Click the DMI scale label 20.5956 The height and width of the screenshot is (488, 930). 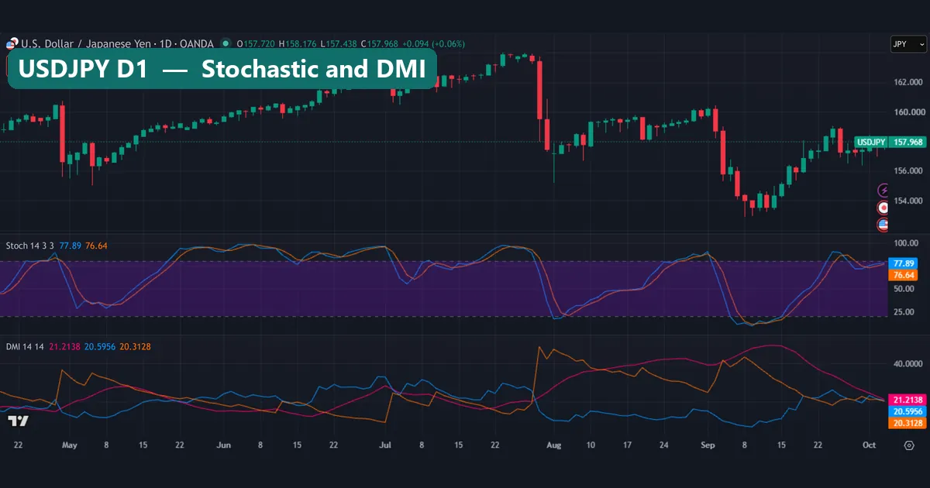coord(908,411)
